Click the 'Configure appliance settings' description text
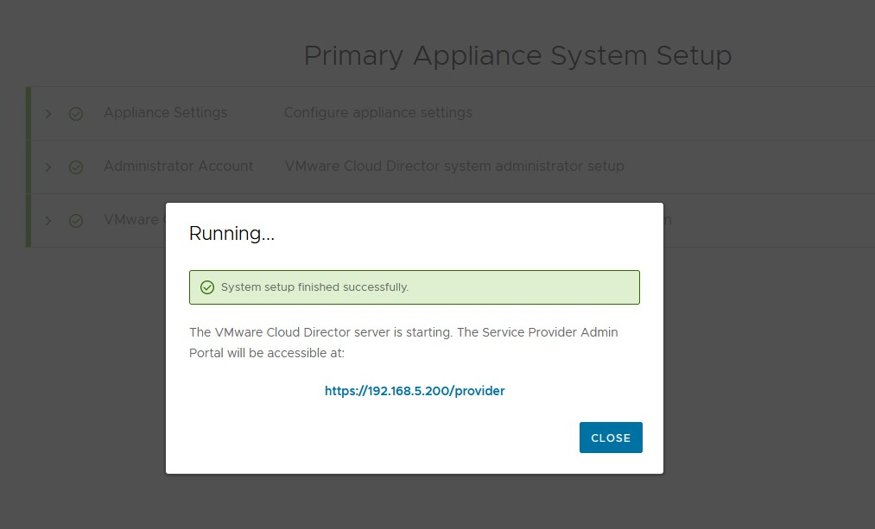The height and width of the screenshot is (529, 875). pos(377,112)
